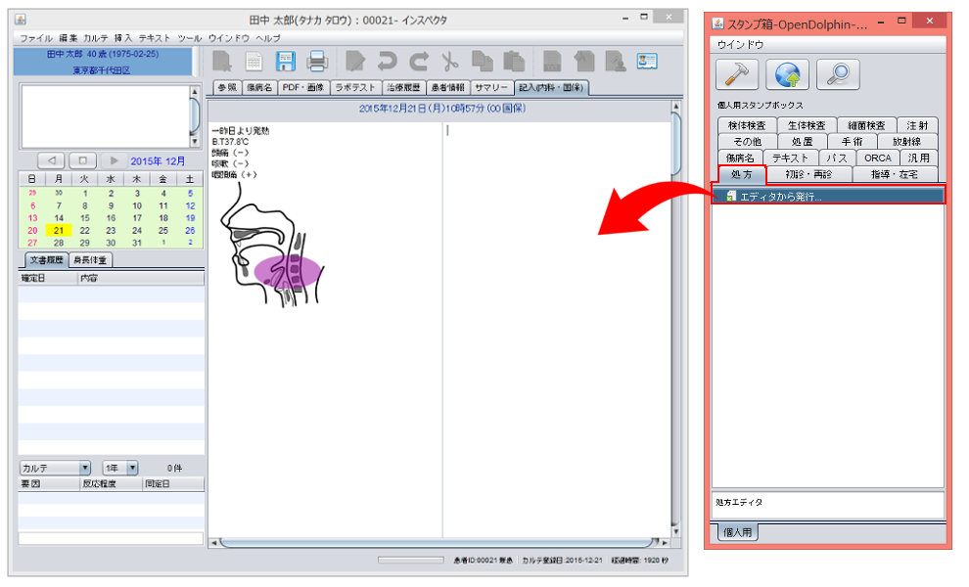Open the カルテ menu in menu bar
This screenshot has height=587, width=969.
point(96,37)
